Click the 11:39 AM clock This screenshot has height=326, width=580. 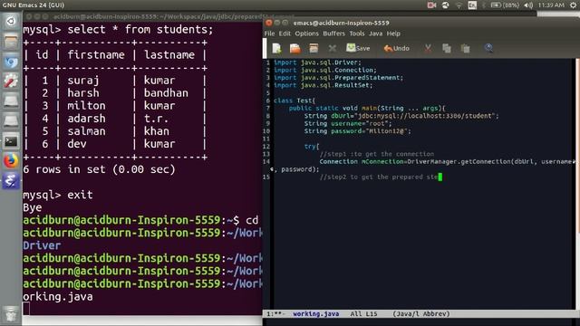click(x=551, y=5)
